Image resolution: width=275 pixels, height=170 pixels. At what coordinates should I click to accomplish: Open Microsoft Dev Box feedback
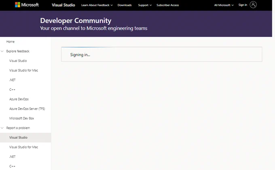22,118
